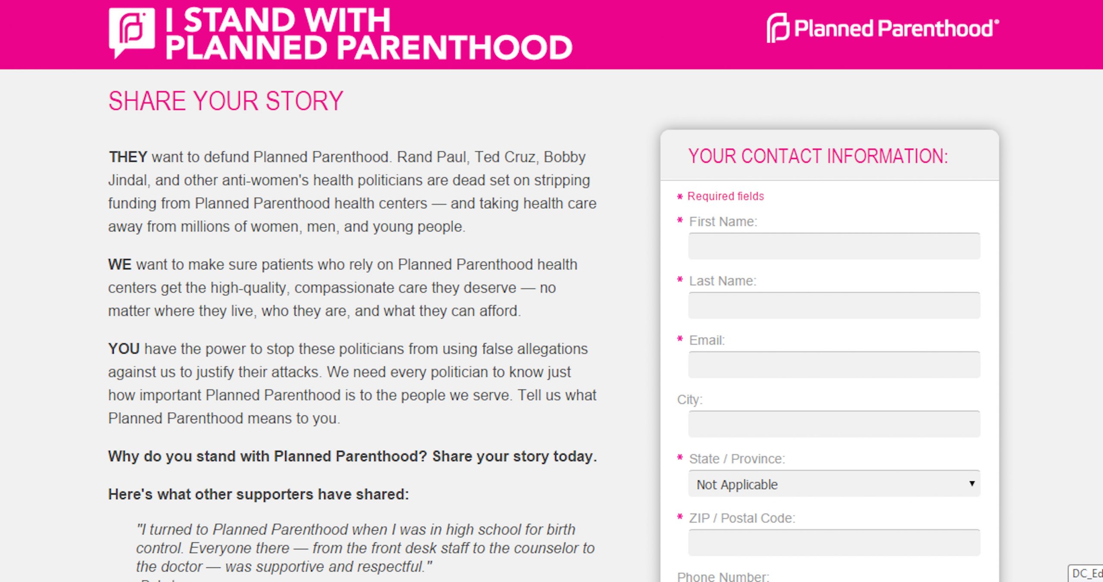The image size is (1103, 582).
Task: Click the Planned Parenthood logo at top right
Action: [882, 28]
